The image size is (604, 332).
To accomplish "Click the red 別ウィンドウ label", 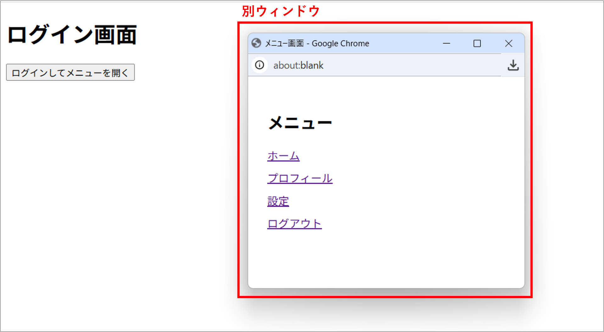I will pyautogui.click(x=281, y=11).
